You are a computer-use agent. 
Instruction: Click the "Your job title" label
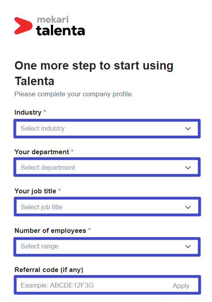[x=35, y=191]
